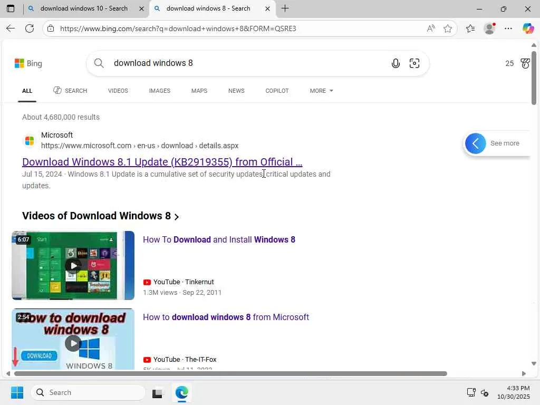Open Download Windows 8.1 Update KB2919355 link
540x405 pixels.
(162, 162)
